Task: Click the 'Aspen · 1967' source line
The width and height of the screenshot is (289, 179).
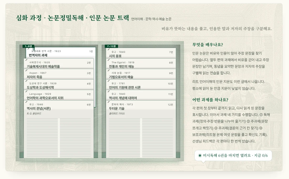Action: 38,73
